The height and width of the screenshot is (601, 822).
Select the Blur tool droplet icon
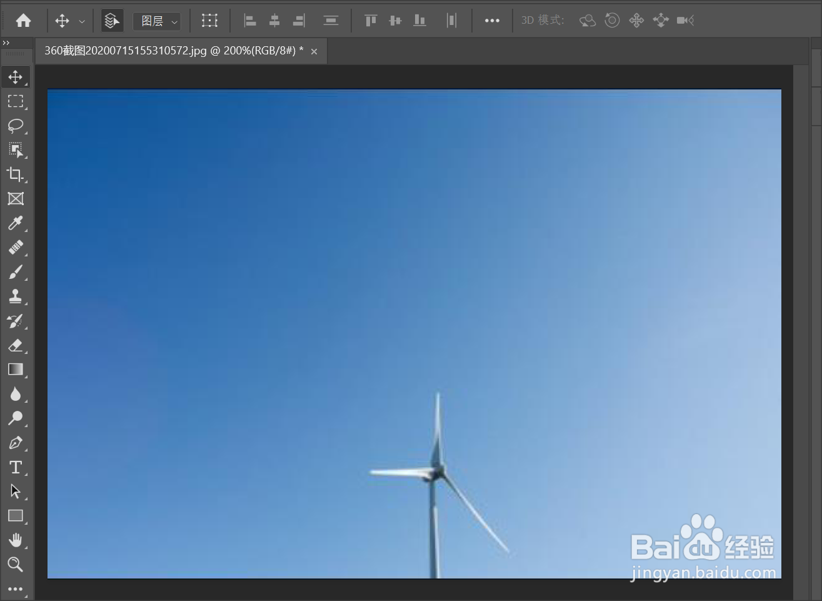click(x=16, y=394)
